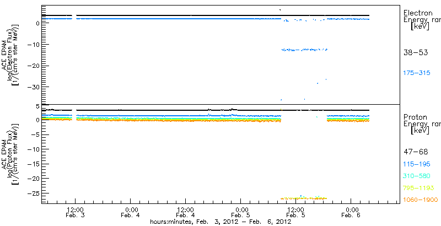Click the 12:00 Feb. 3 time tick label

click(x=75, y=213)
